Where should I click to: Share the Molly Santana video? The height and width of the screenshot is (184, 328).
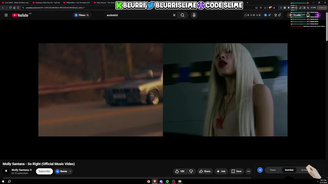coord(204,171)
